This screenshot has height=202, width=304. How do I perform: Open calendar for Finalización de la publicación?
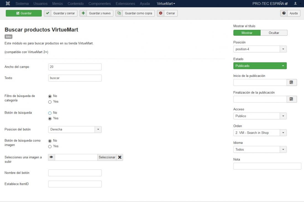coord(291,99)
